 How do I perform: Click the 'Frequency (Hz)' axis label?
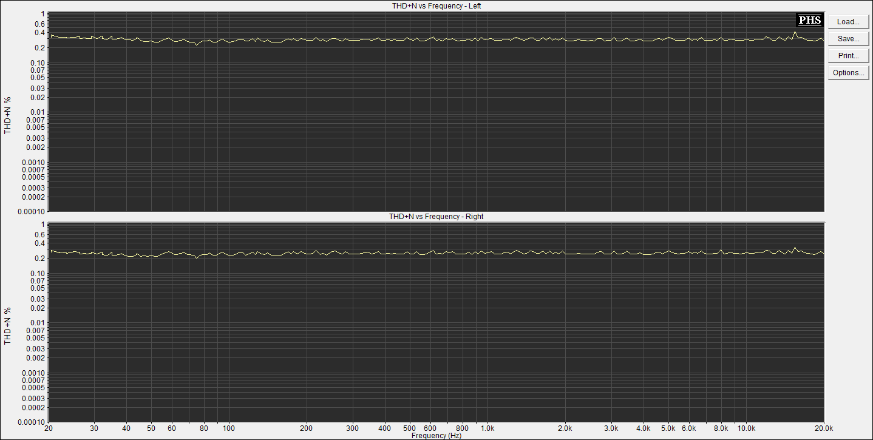coord(436,436)
